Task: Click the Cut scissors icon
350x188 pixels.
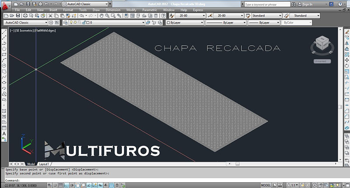Action: tap(50, 15)
